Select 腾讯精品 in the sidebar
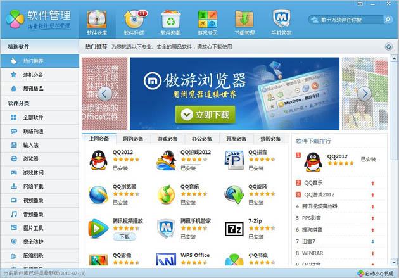399x278 pixels. tap(40, 89)
